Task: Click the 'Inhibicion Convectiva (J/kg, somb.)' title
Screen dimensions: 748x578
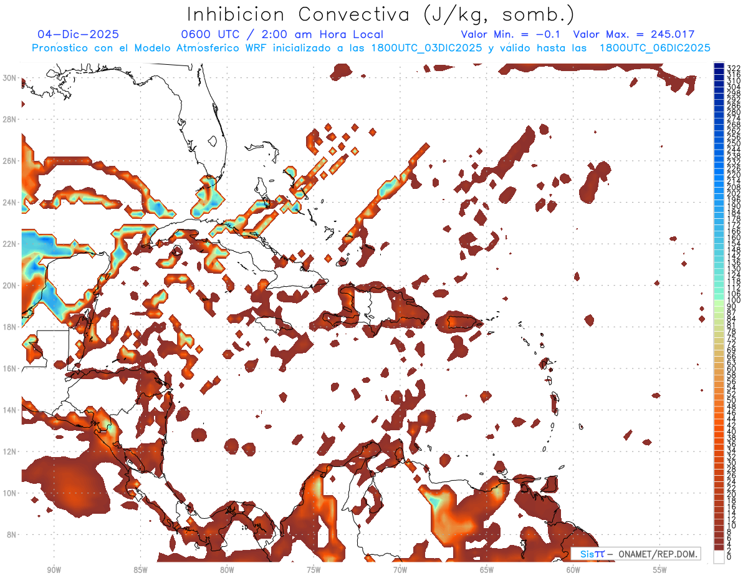Action: 381,15
